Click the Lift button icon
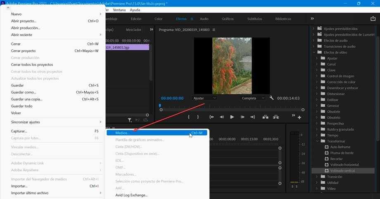Image resolution: width=380 pixels, height=199 pixels. [x=265, y=117]
